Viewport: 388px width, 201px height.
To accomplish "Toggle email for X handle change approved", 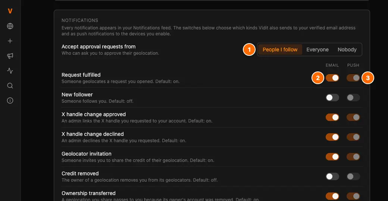I will pyautogui.click(x=332, y=117).
